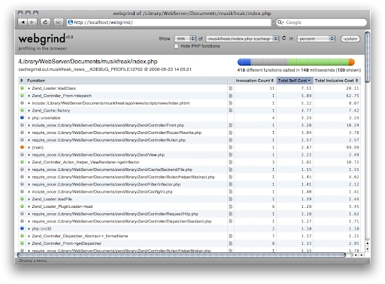Expand the Zend_Loader::loadFile row triangle

click(x=29, y=199)
